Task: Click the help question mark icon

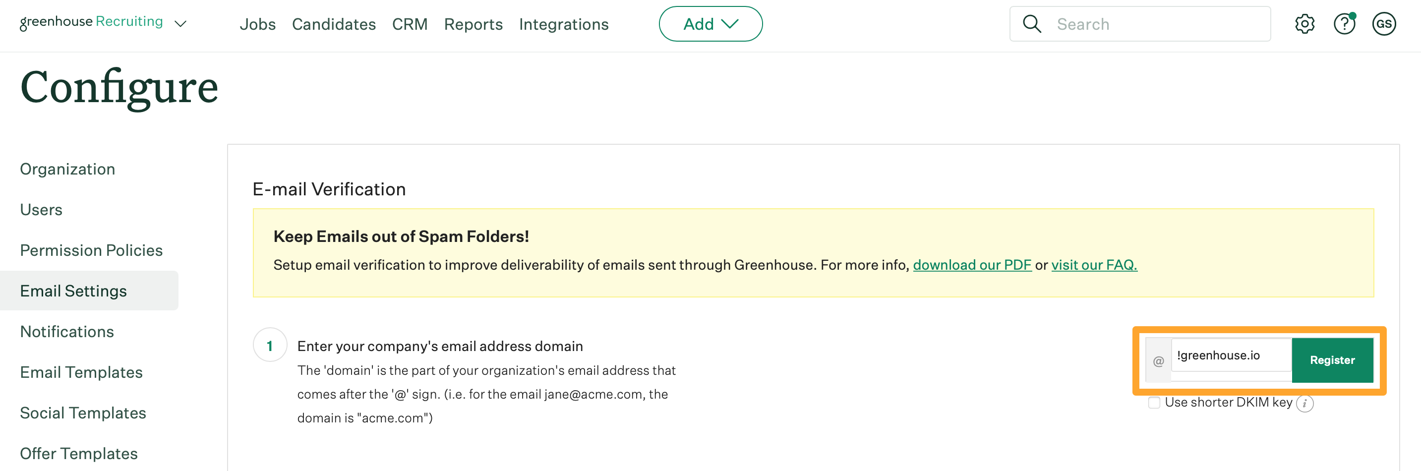Action: [x=1344, y=24]
